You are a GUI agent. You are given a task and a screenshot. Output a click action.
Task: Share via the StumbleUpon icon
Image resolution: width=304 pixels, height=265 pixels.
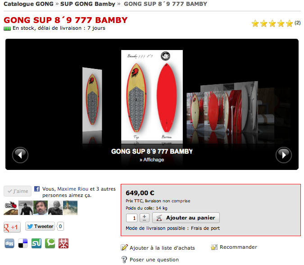(36, 243)
